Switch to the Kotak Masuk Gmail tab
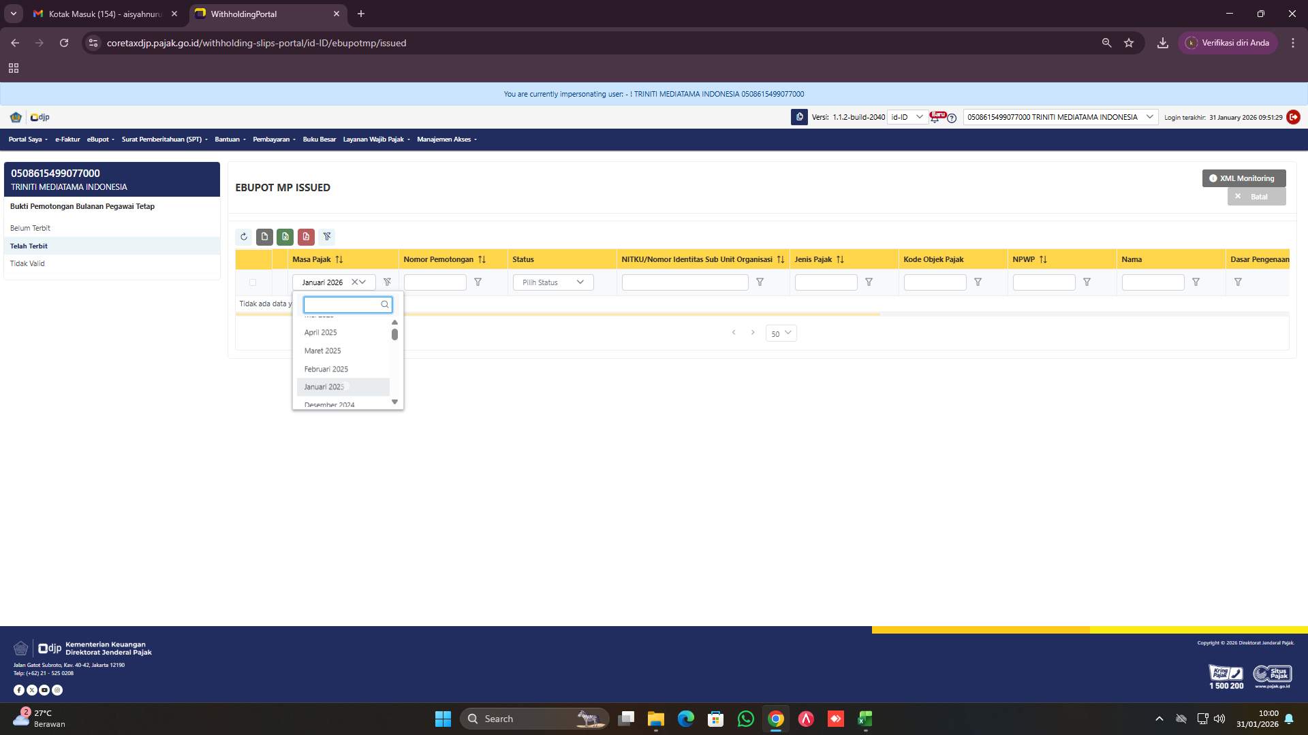This screenshot has height=735, width=1308. click(x=102, y=14)
